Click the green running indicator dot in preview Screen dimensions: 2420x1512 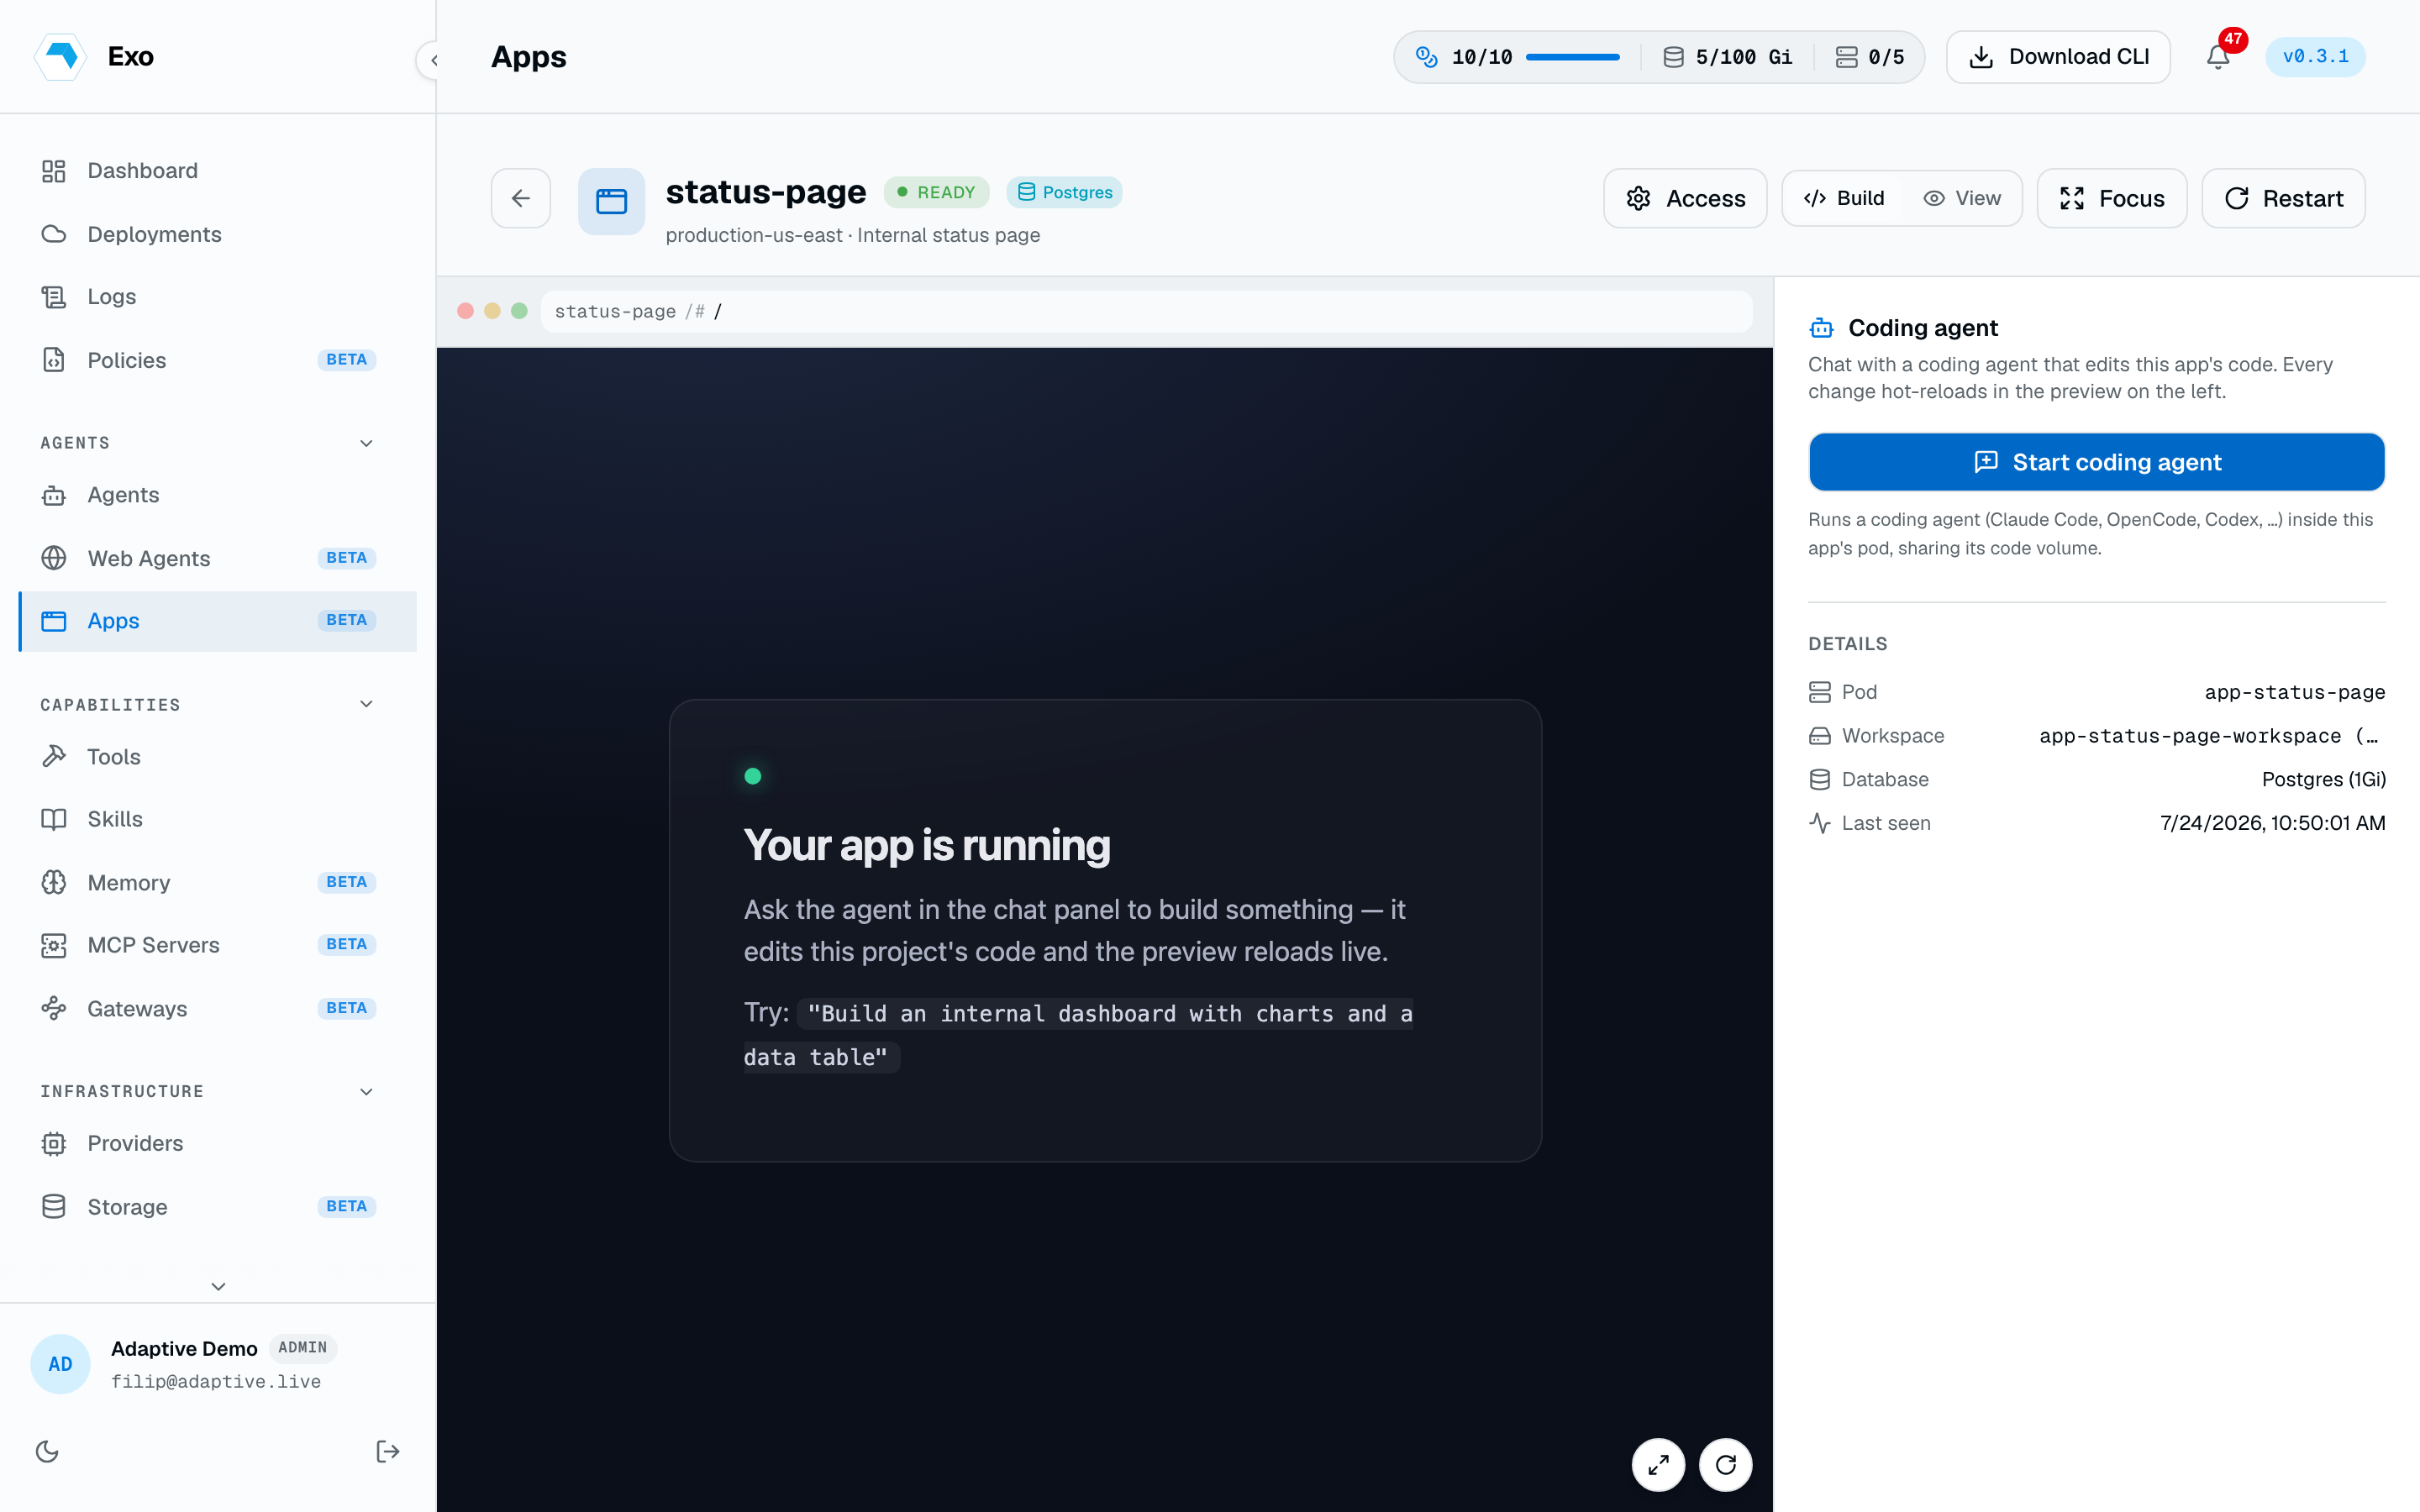pyautogui.click(x=753, y=776)
